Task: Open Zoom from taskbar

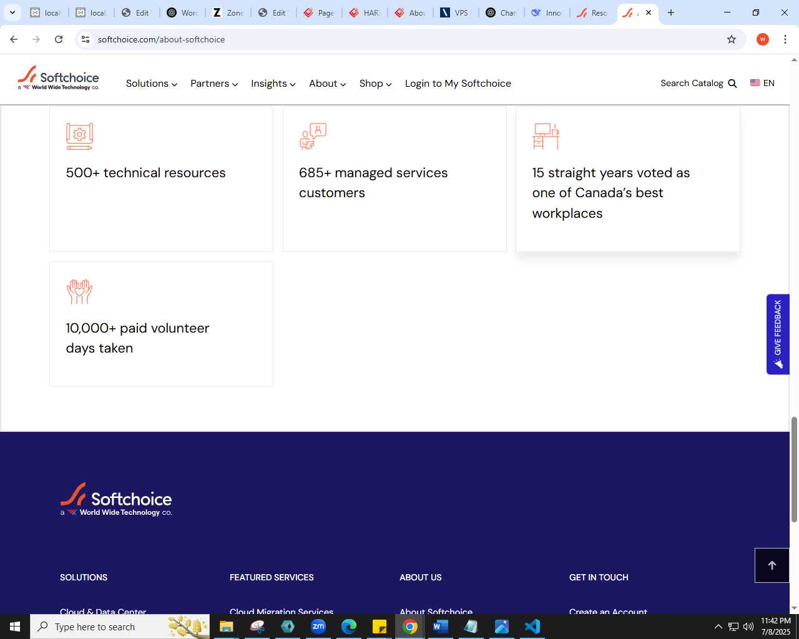Action: coord(318,627)
